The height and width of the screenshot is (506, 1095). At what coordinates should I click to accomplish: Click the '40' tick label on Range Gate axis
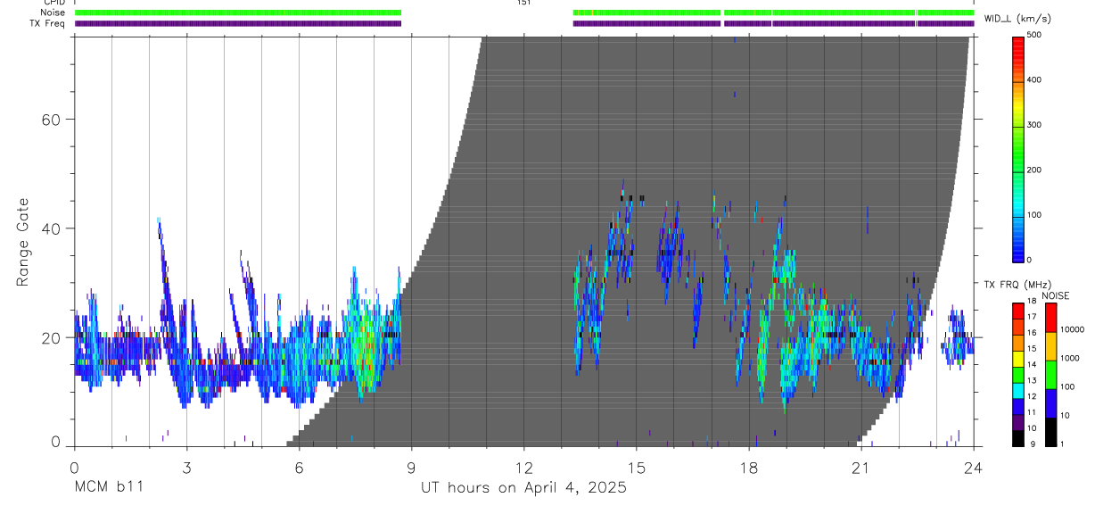click(52, 228)
